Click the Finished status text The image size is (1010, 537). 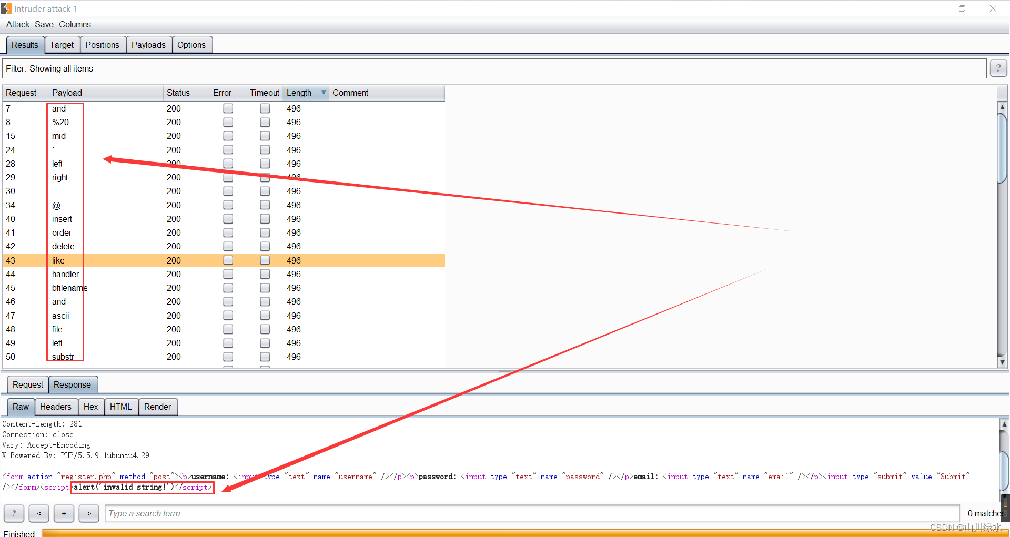tap(19, 533)
